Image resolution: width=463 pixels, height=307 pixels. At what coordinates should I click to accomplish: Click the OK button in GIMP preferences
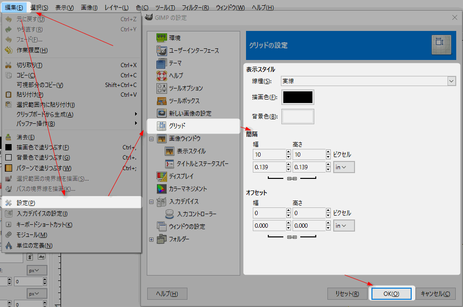pyautogui.click(x=391, y=293)
